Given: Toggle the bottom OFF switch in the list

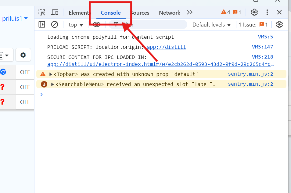Looking at the screenshot, I should click(25, 102).
